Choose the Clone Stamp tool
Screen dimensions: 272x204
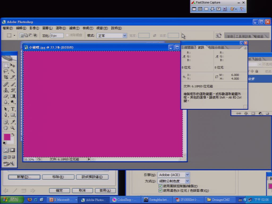(x=6, y=90)
